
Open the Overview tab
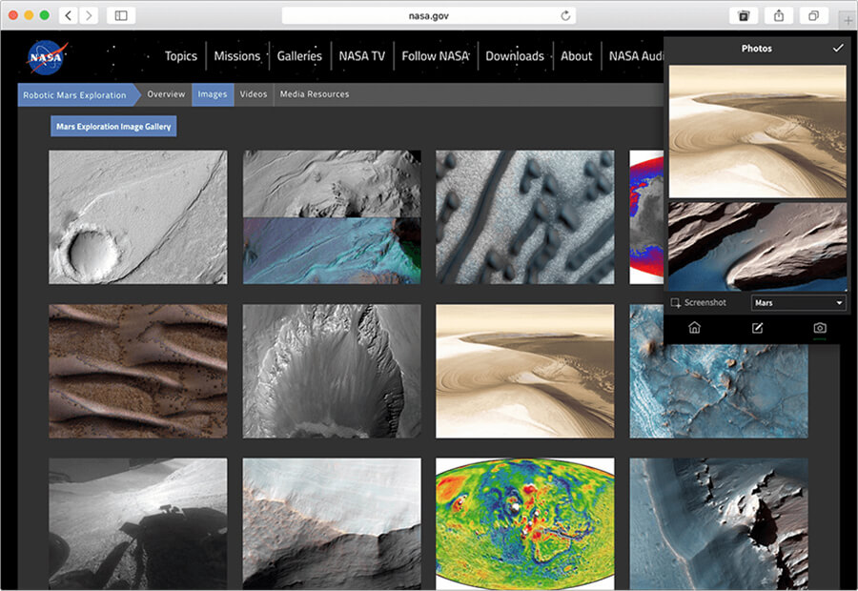pos(166,94)
